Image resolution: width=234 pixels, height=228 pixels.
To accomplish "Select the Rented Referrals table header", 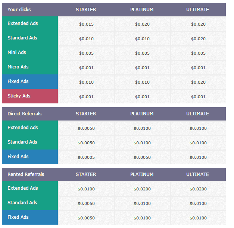I will click(x=26, y=174).
